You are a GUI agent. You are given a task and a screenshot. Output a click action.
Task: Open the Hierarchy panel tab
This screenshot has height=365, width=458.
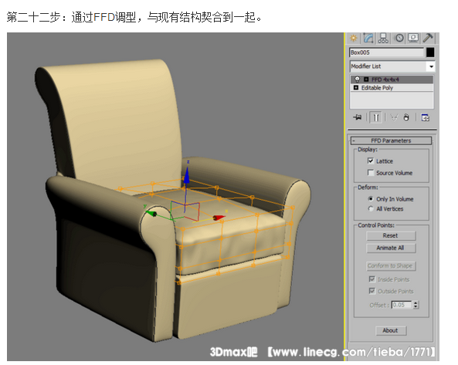[383, 39]
